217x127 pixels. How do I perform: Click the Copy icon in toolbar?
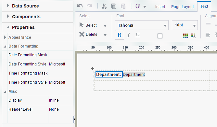pyautogui.click(x=114, y=6)
